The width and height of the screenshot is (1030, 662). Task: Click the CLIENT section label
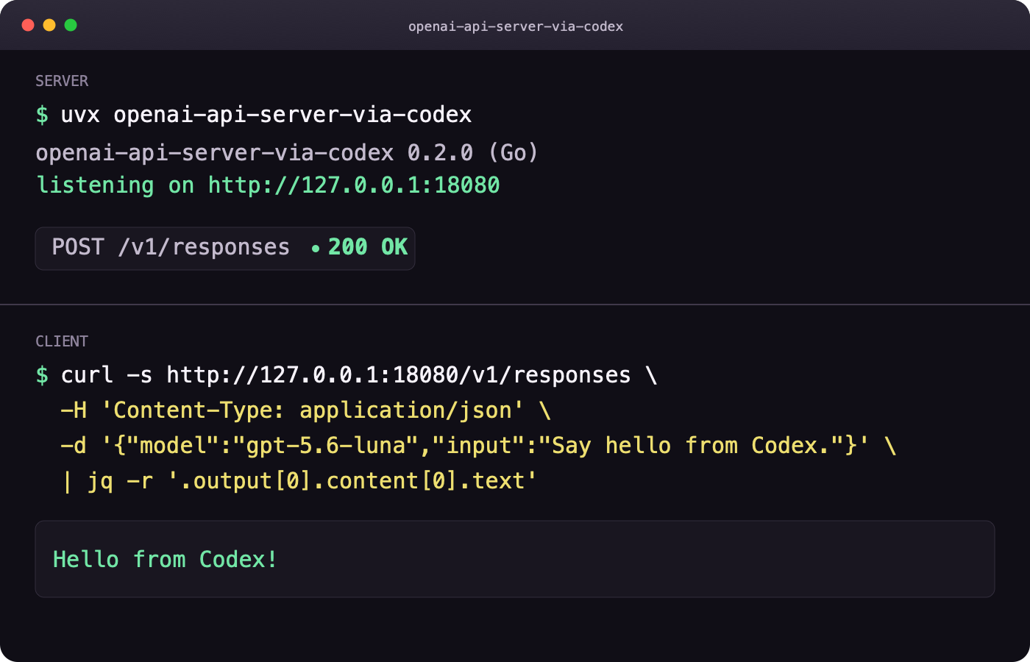62,341
